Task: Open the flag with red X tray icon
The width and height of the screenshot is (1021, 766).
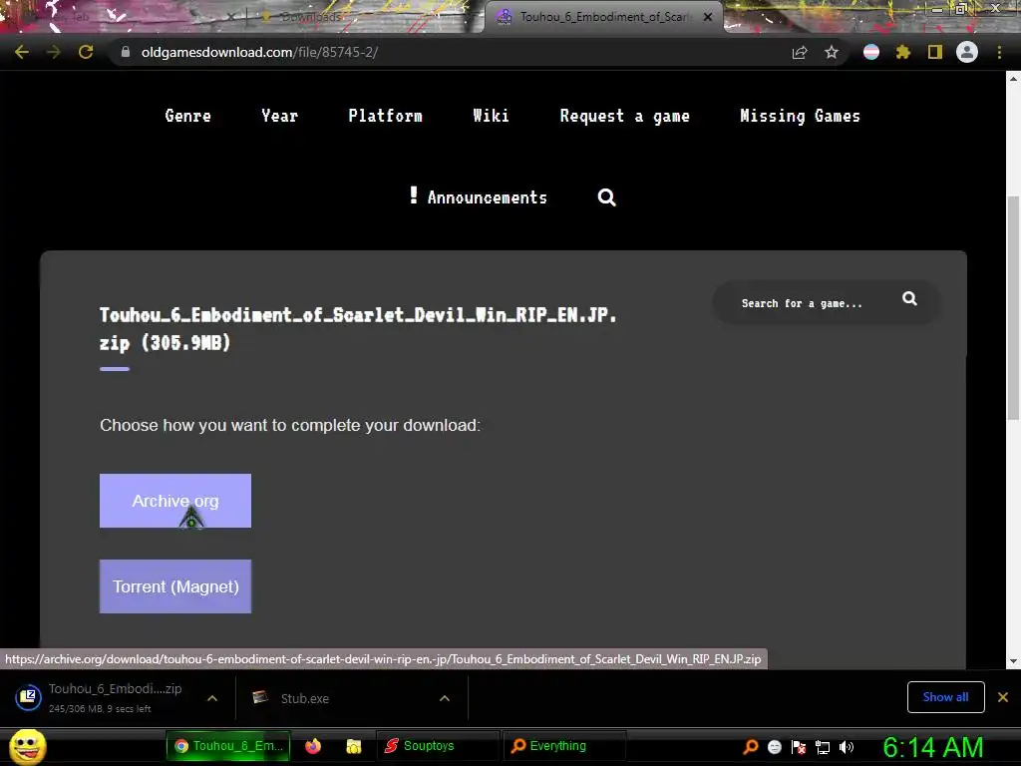Action: [x=799, y=747]
